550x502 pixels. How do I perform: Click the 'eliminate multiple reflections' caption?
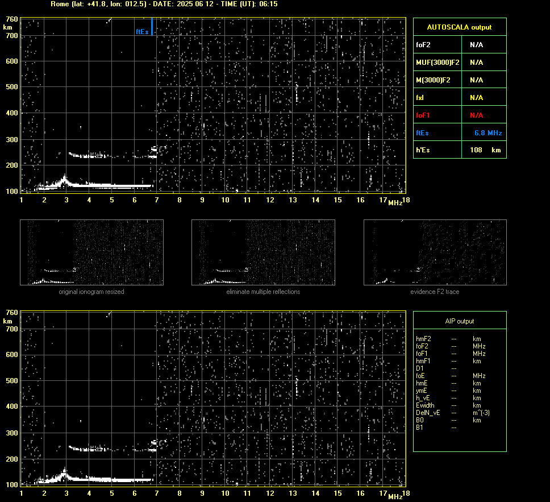(263, 292)
